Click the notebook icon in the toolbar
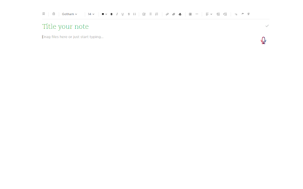The height and width of the screenshot is (189, 303). (44, 14)
